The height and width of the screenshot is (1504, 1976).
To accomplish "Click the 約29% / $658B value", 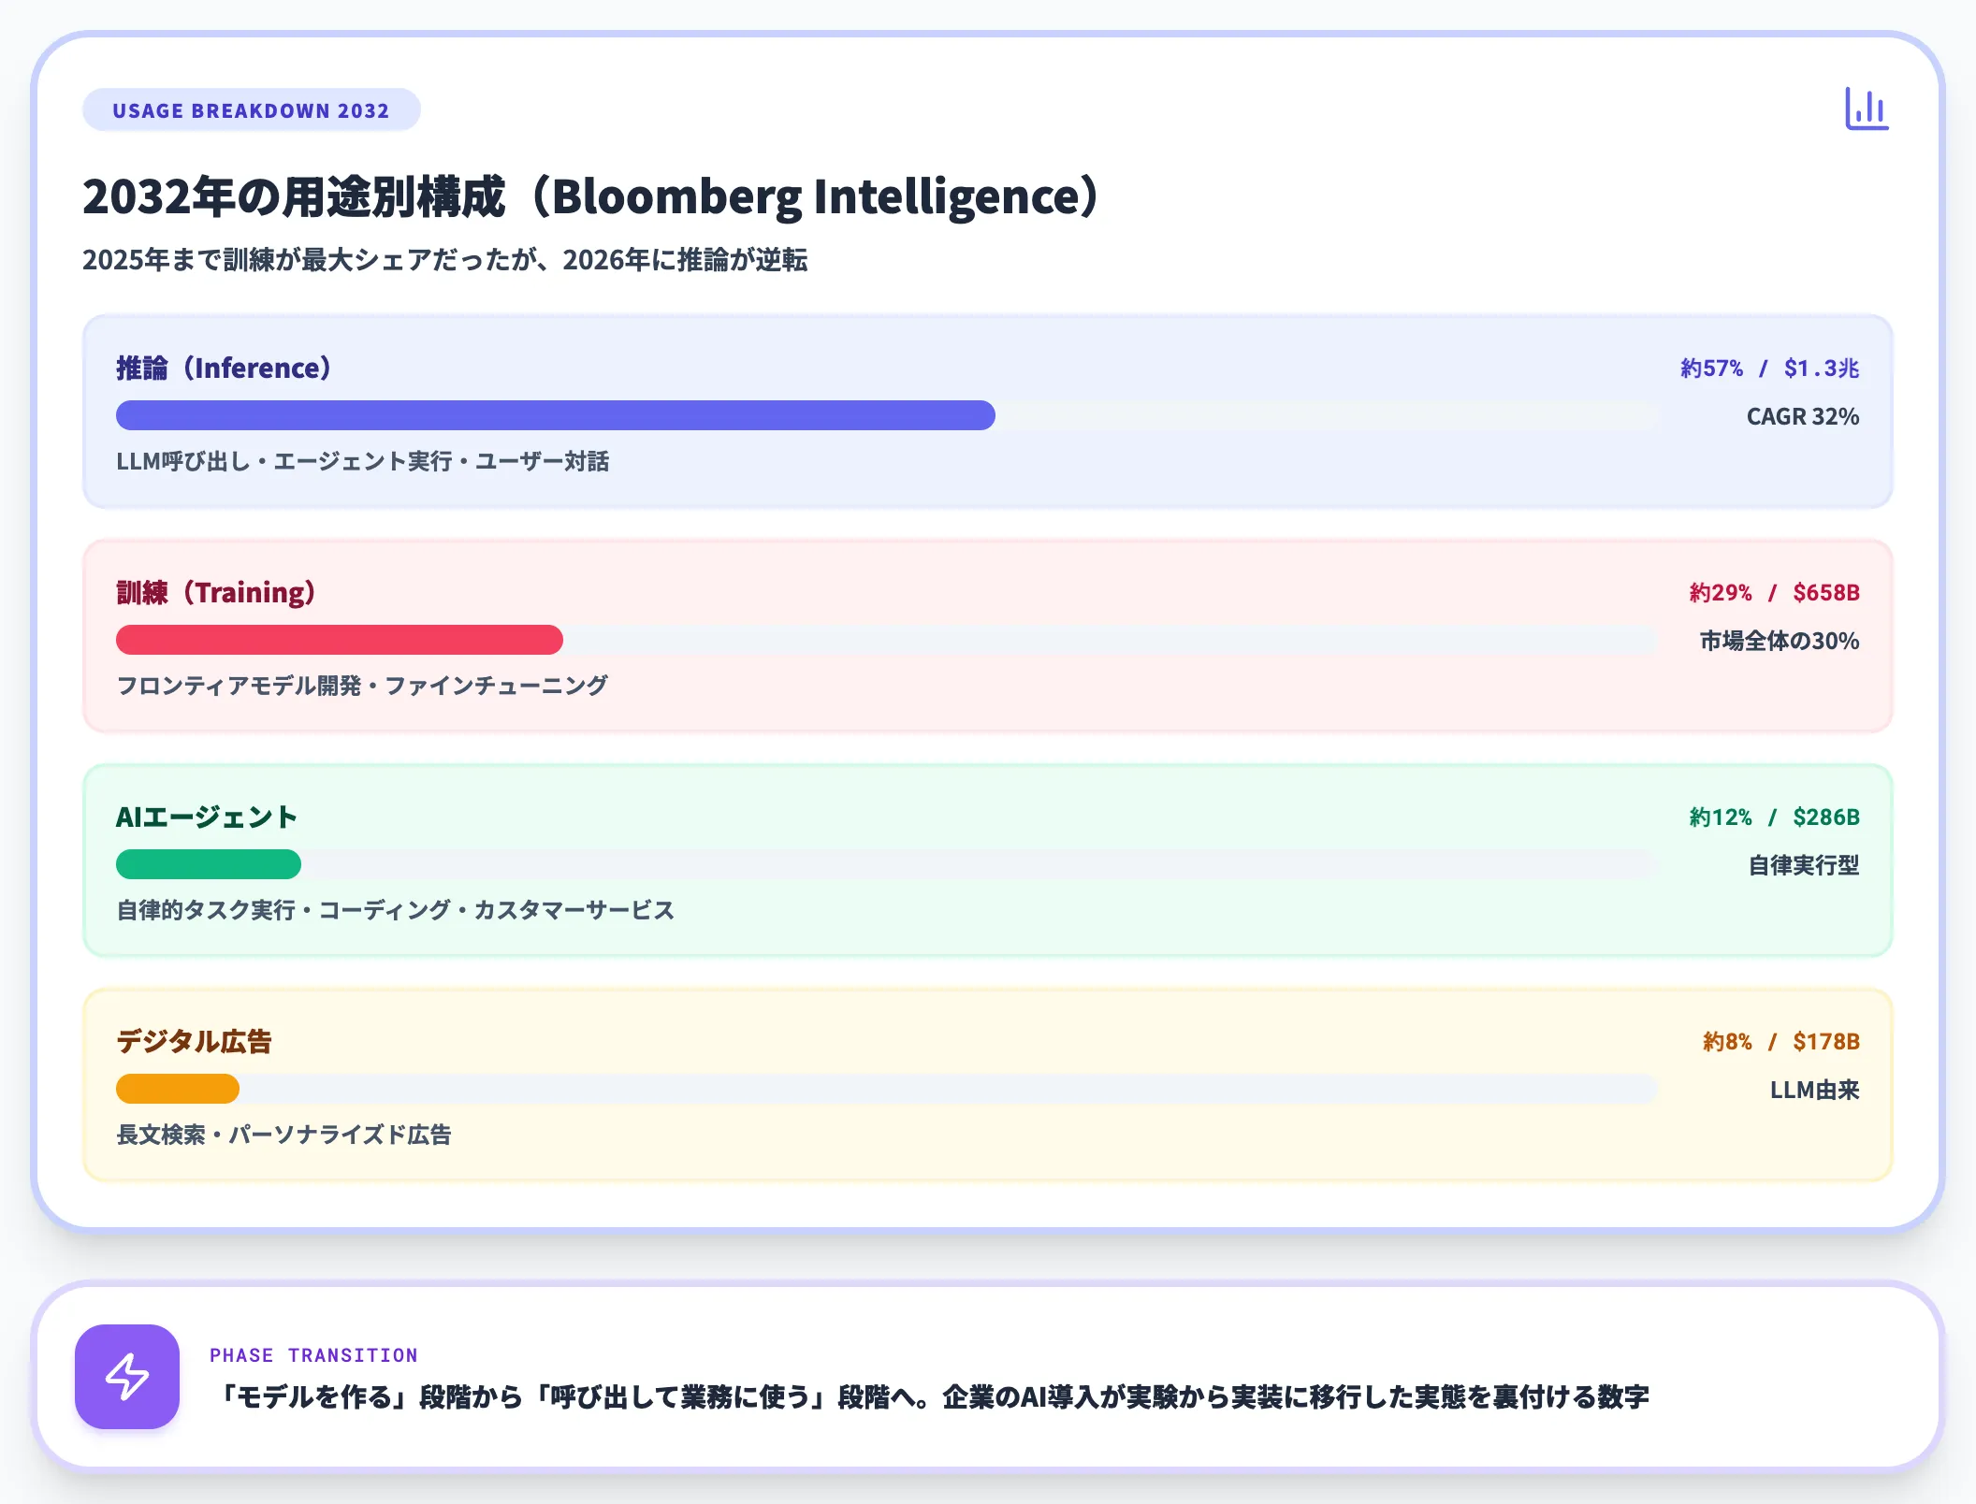I will [1774, 593].
